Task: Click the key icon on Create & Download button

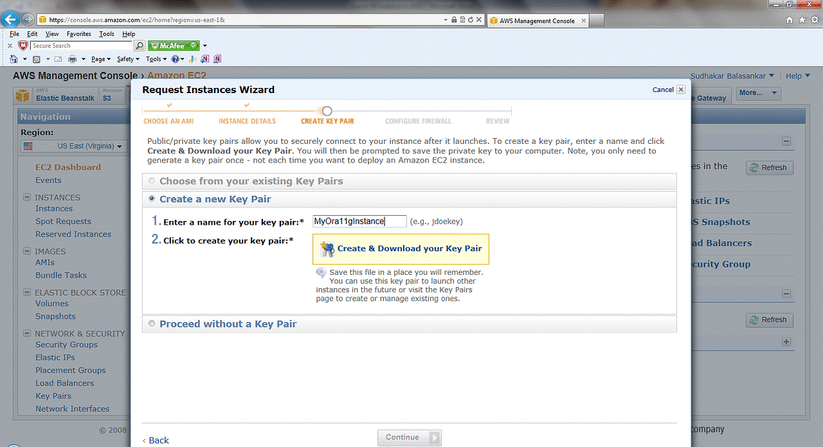Action: coord(327,249)
